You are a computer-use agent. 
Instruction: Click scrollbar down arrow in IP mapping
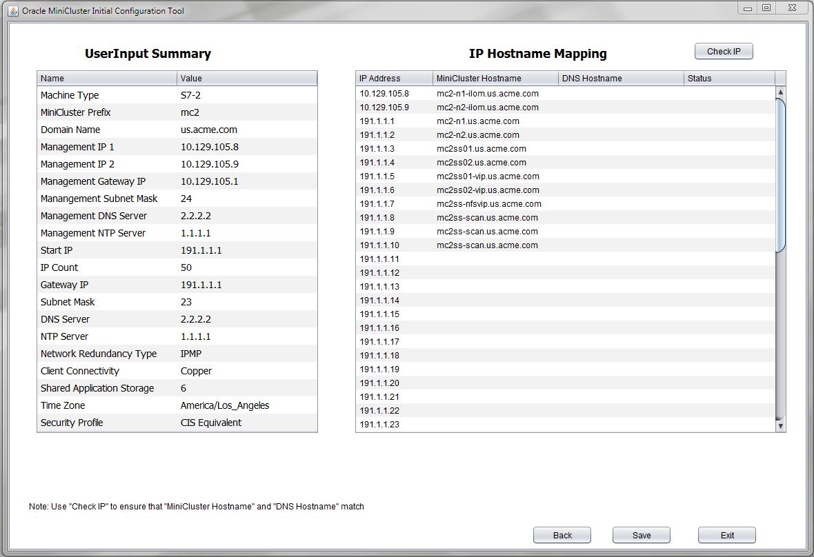click(780, 426)
